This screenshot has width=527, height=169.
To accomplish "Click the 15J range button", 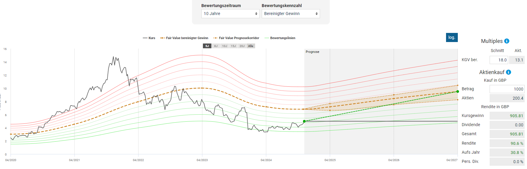I will [233, 46].
